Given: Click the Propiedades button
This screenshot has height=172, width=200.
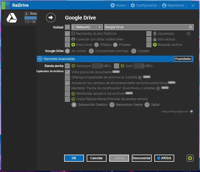Looking at the screenshot, I should [183, 59].
